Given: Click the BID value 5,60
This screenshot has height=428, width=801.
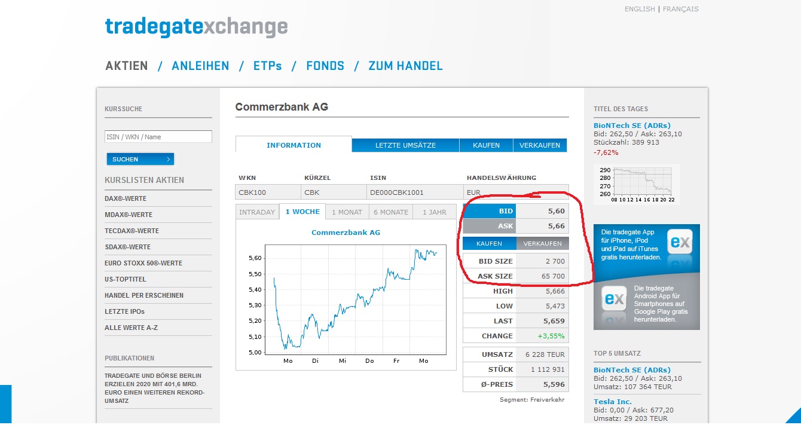Looking at the screenshot, I should point(556,211).
